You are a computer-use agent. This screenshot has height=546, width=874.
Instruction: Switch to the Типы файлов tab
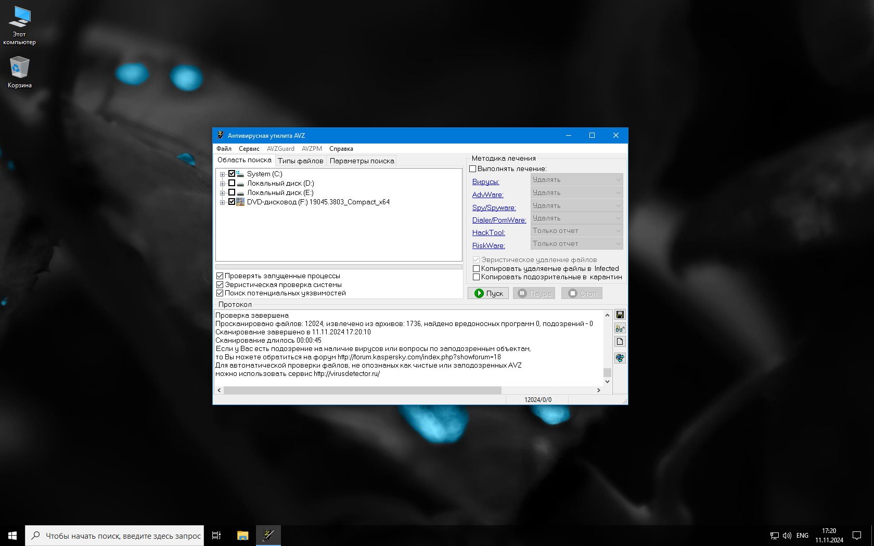tap(300, 161)
